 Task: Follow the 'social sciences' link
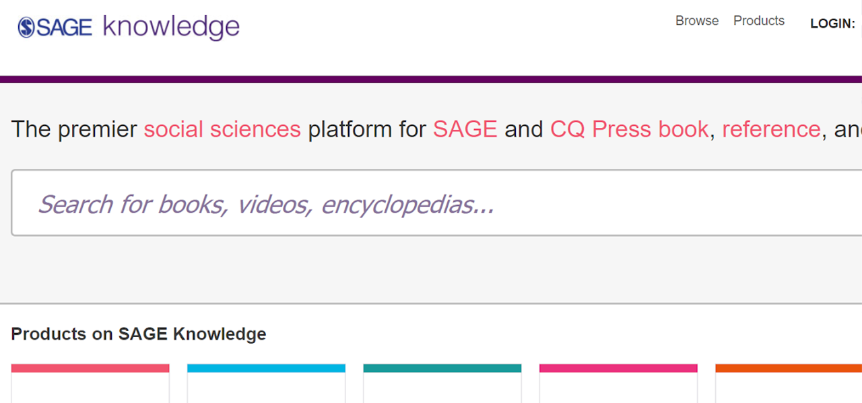[x=222, y=129]
